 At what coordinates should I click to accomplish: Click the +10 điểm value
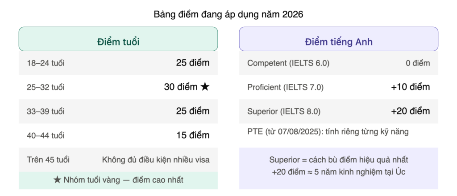411,87
